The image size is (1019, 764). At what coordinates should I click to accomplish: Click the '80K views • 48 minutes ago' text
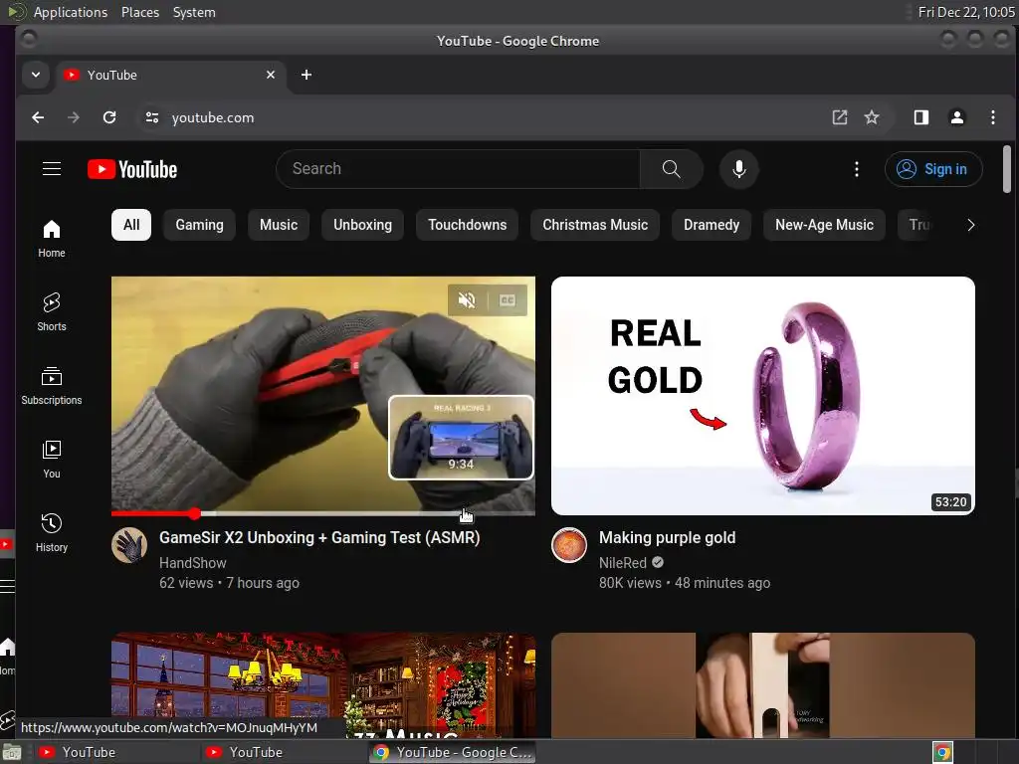685,583
